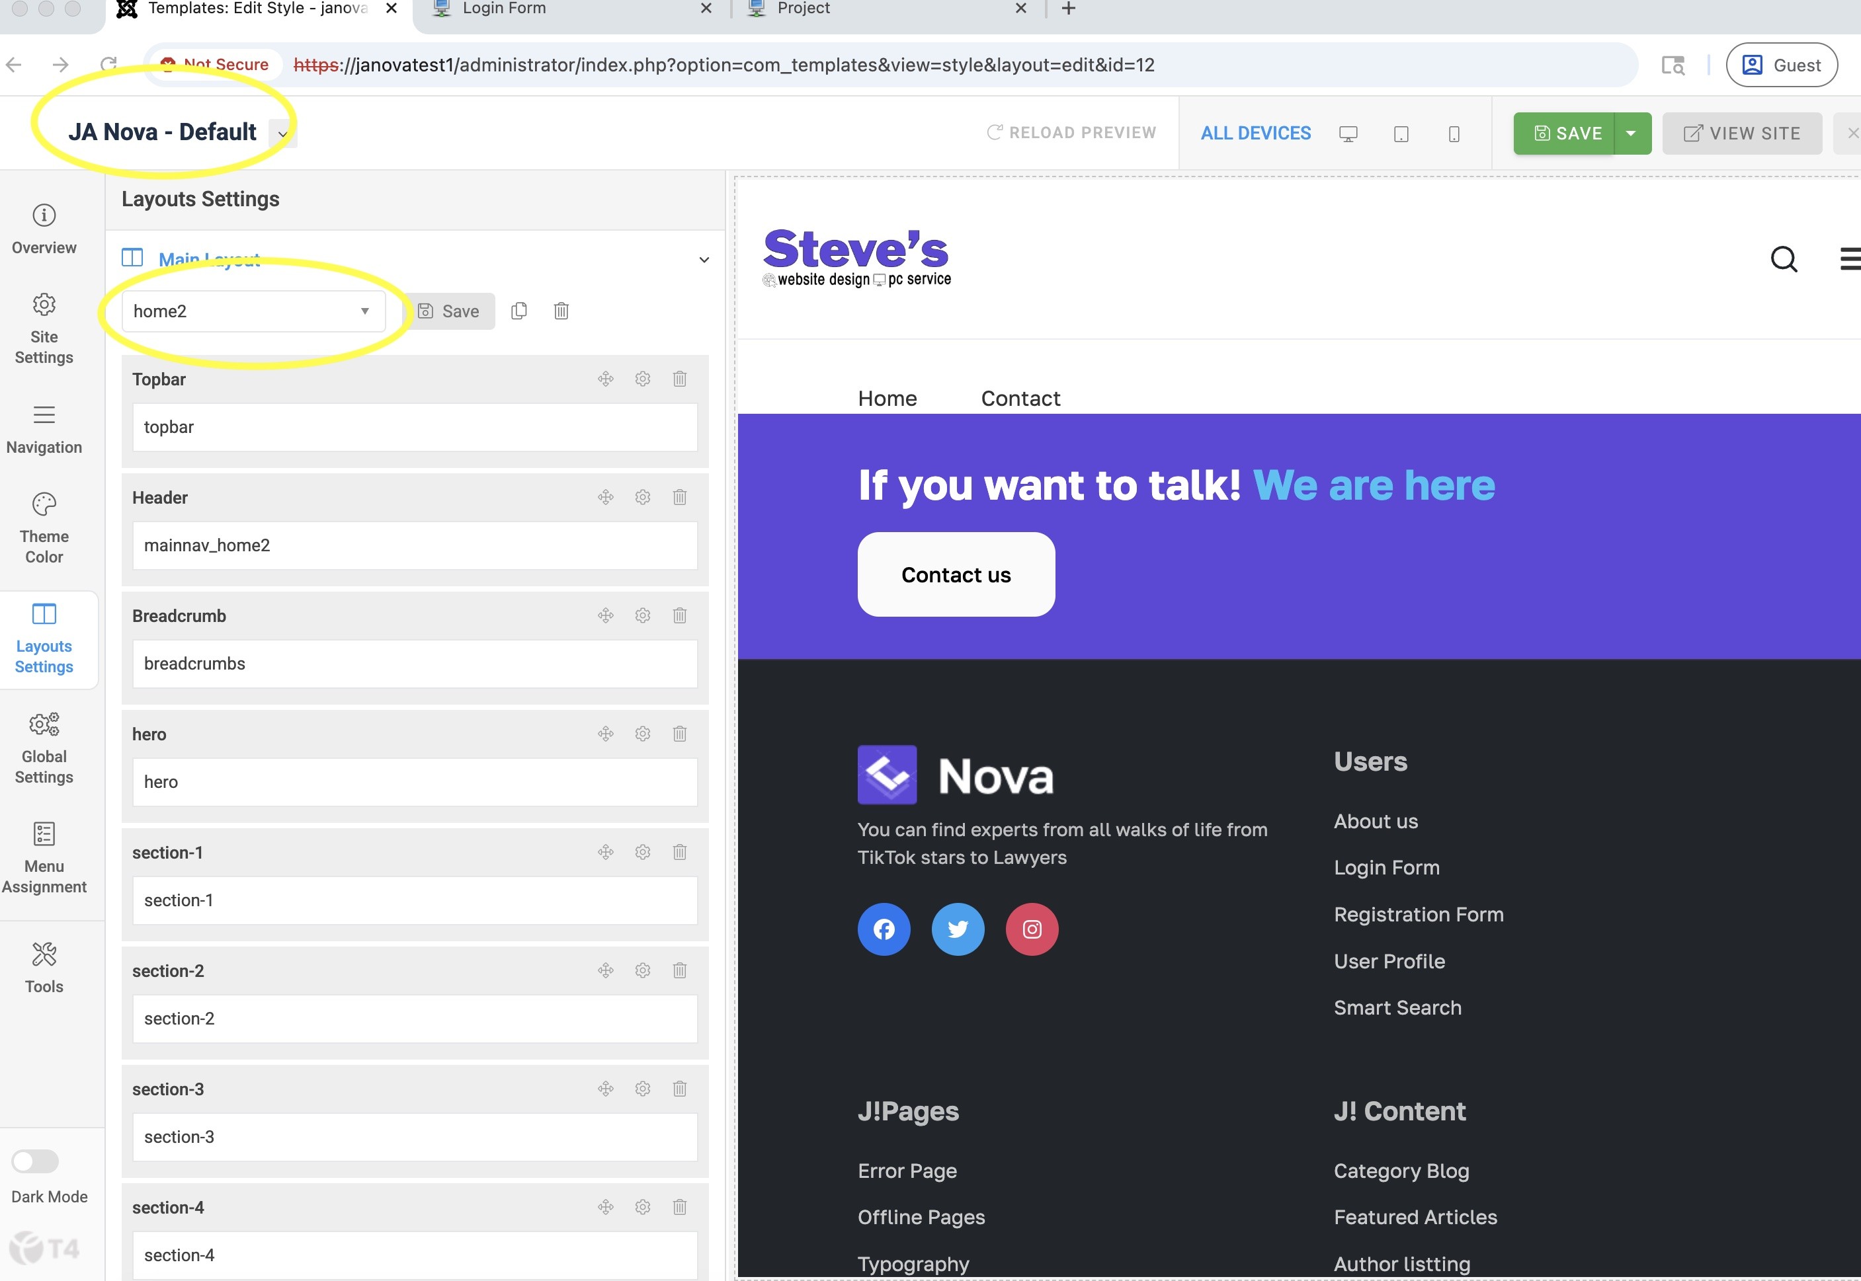Toggle Dark Mode switch
Screen dimensions: 1861x1281
coord(35,1161)
